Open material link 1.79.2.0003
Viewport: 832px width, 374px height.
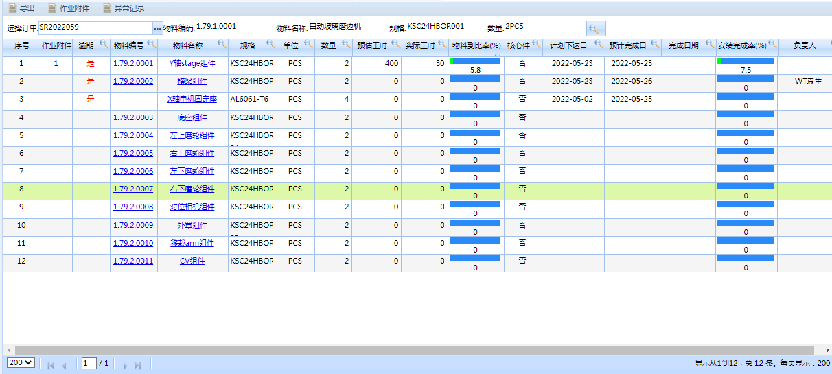133,117
